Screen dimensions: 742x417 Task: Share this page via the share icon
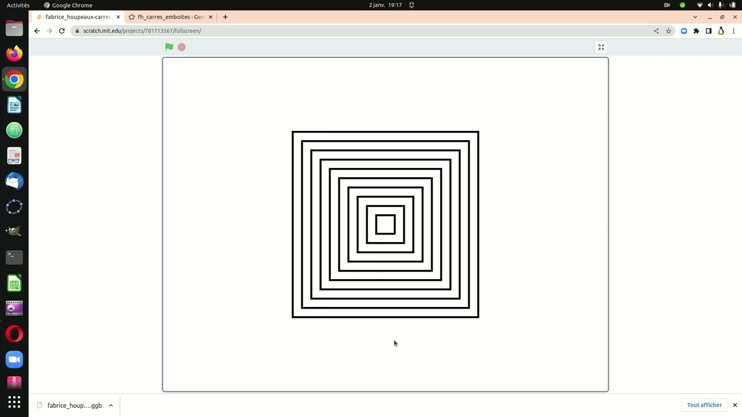[656, 31]
